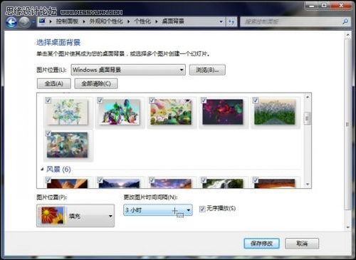
Task: Click 控制面板 breadcrumb
Action: click(x=67, y=21)
